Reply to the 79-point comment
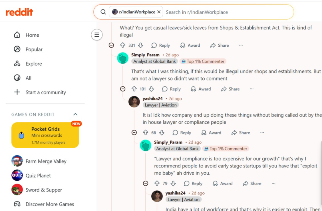Viewport: 322px width, 211px height. point(193,184)
